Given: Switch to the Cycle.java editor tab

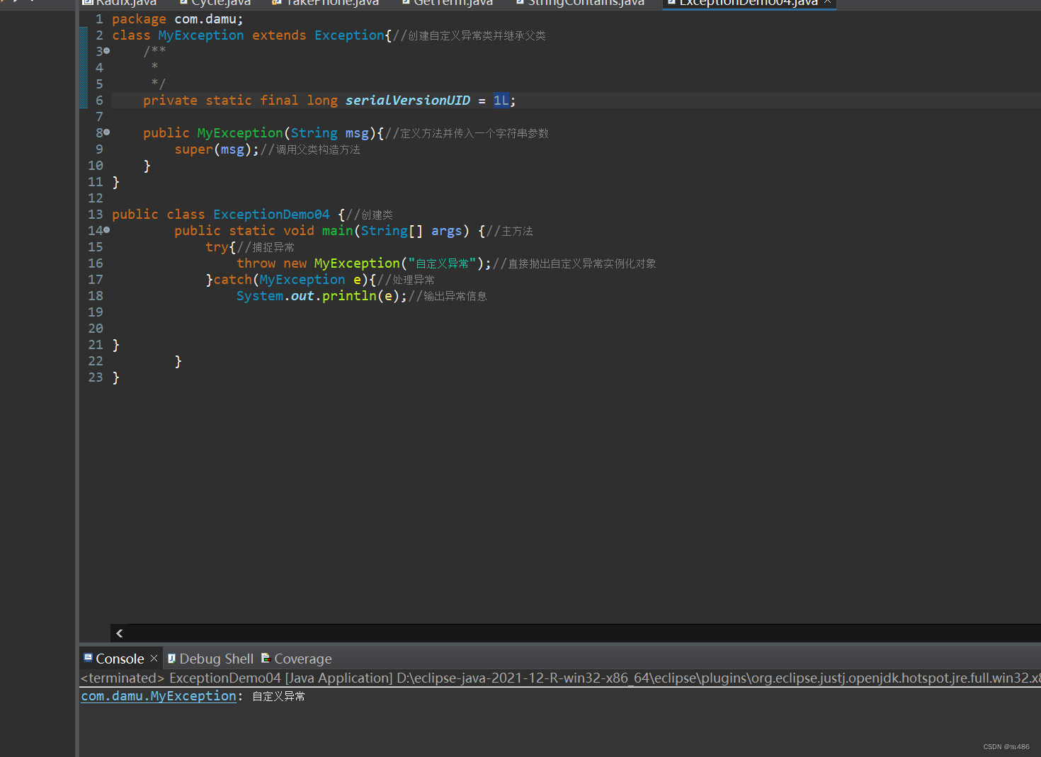Looking at the screenshot, I should [x=215, y=3].
